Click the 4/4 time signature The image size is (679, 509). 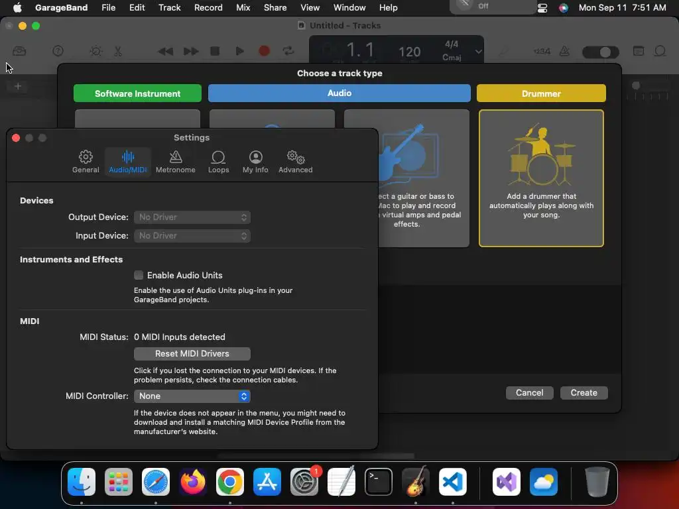point(451,44)
